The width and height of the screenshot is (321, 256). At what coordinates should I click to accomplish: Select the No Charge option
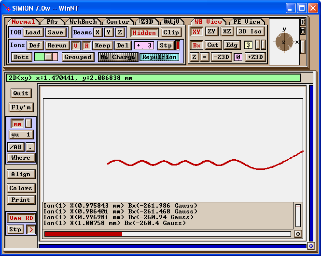pyautogui.click(x=118, y=57)
